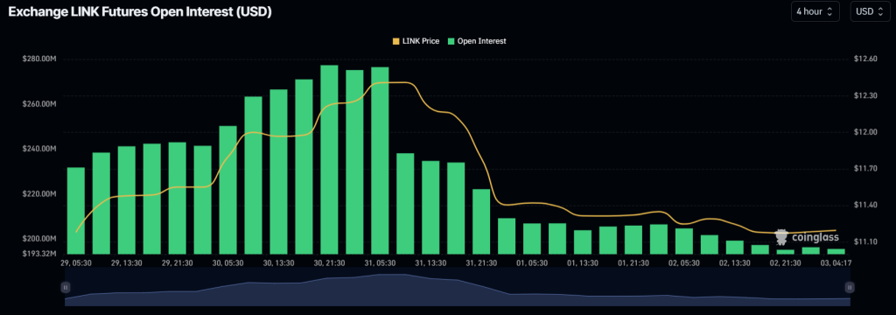The width and height of the screenshot is (896, 315).
Task: Toggle the LINK Price legend series
Action: pyautogui.click(x=416, y=41)
